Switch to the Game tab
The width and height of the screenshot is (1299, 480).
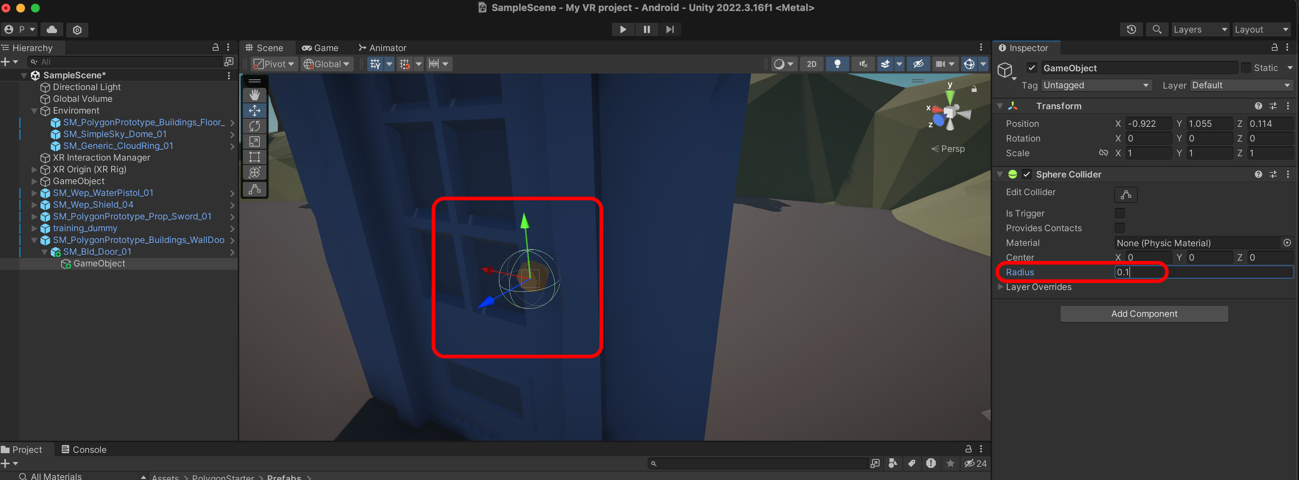coord(320,48)
